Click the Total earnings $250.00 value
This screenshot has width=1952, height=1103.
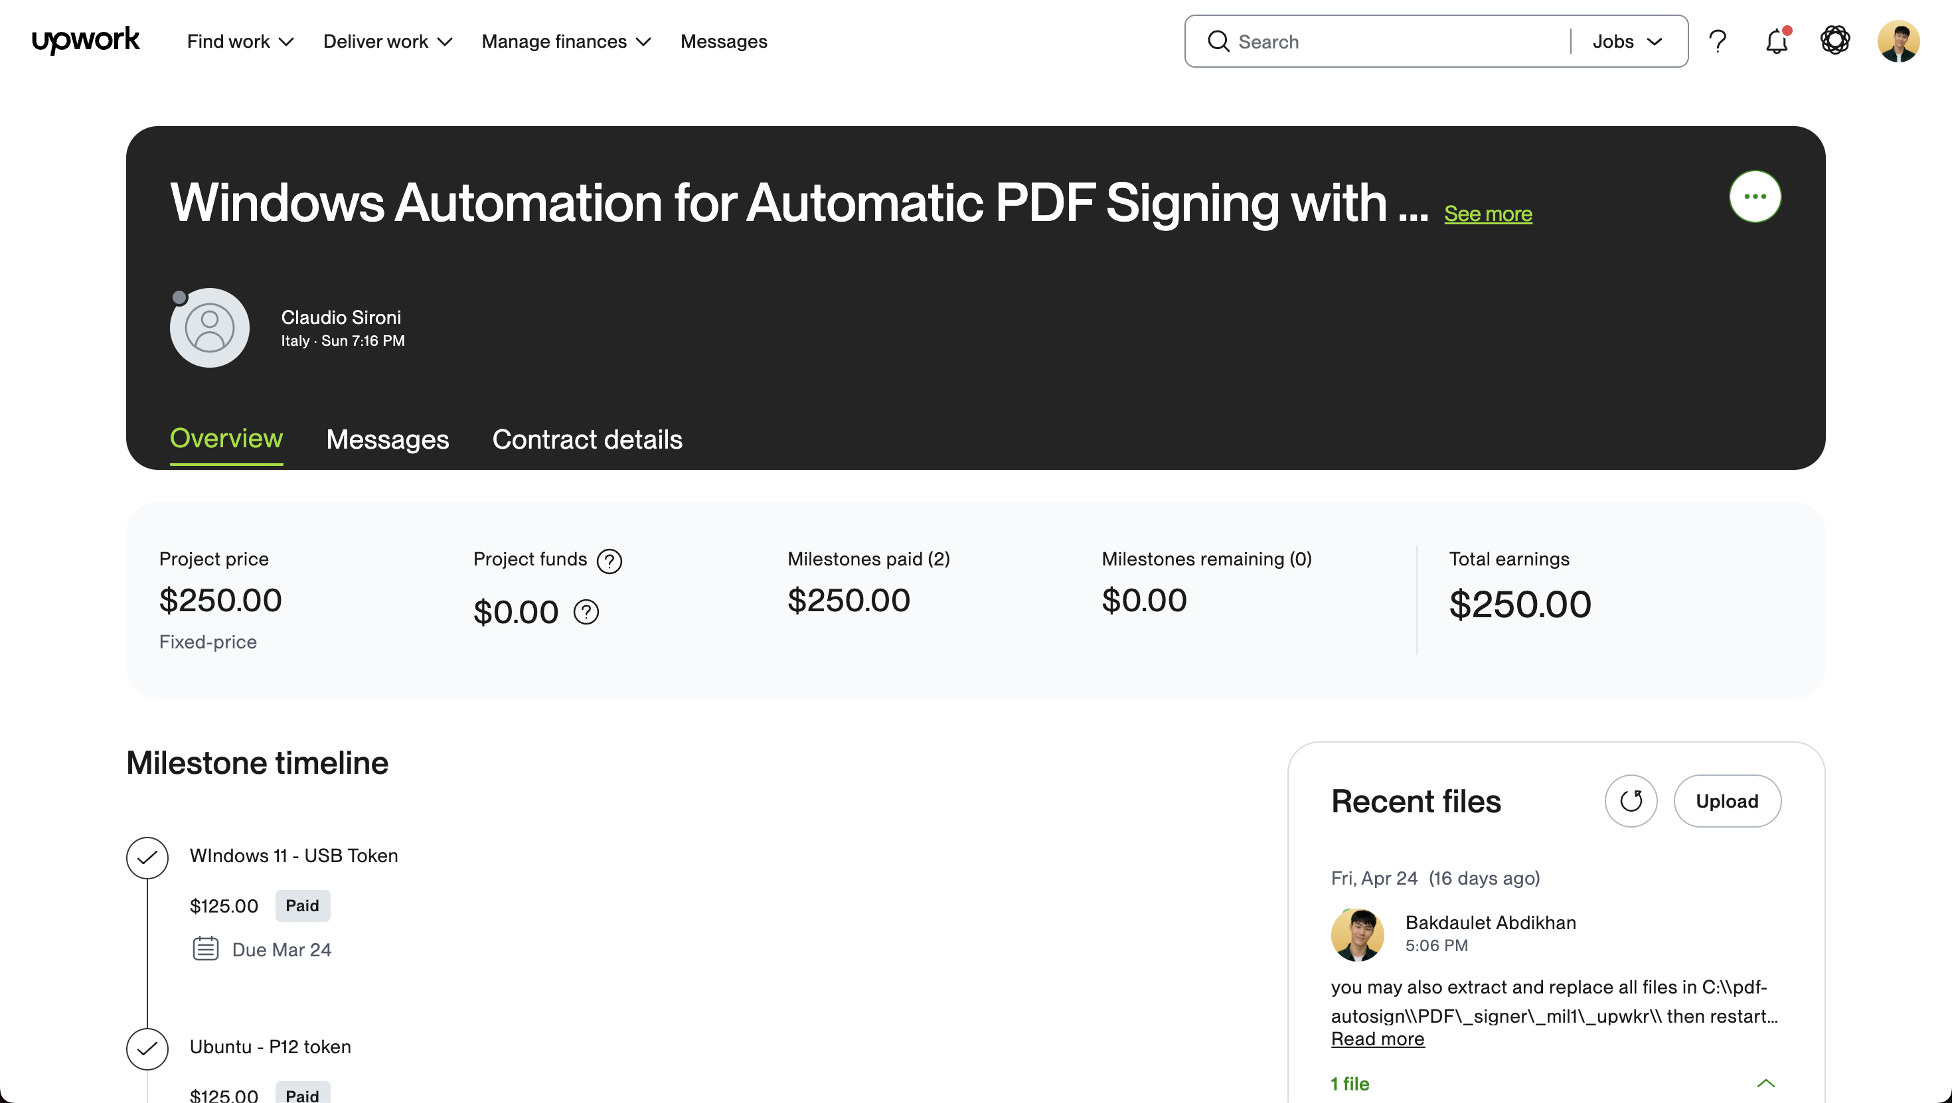point(1520,604)
